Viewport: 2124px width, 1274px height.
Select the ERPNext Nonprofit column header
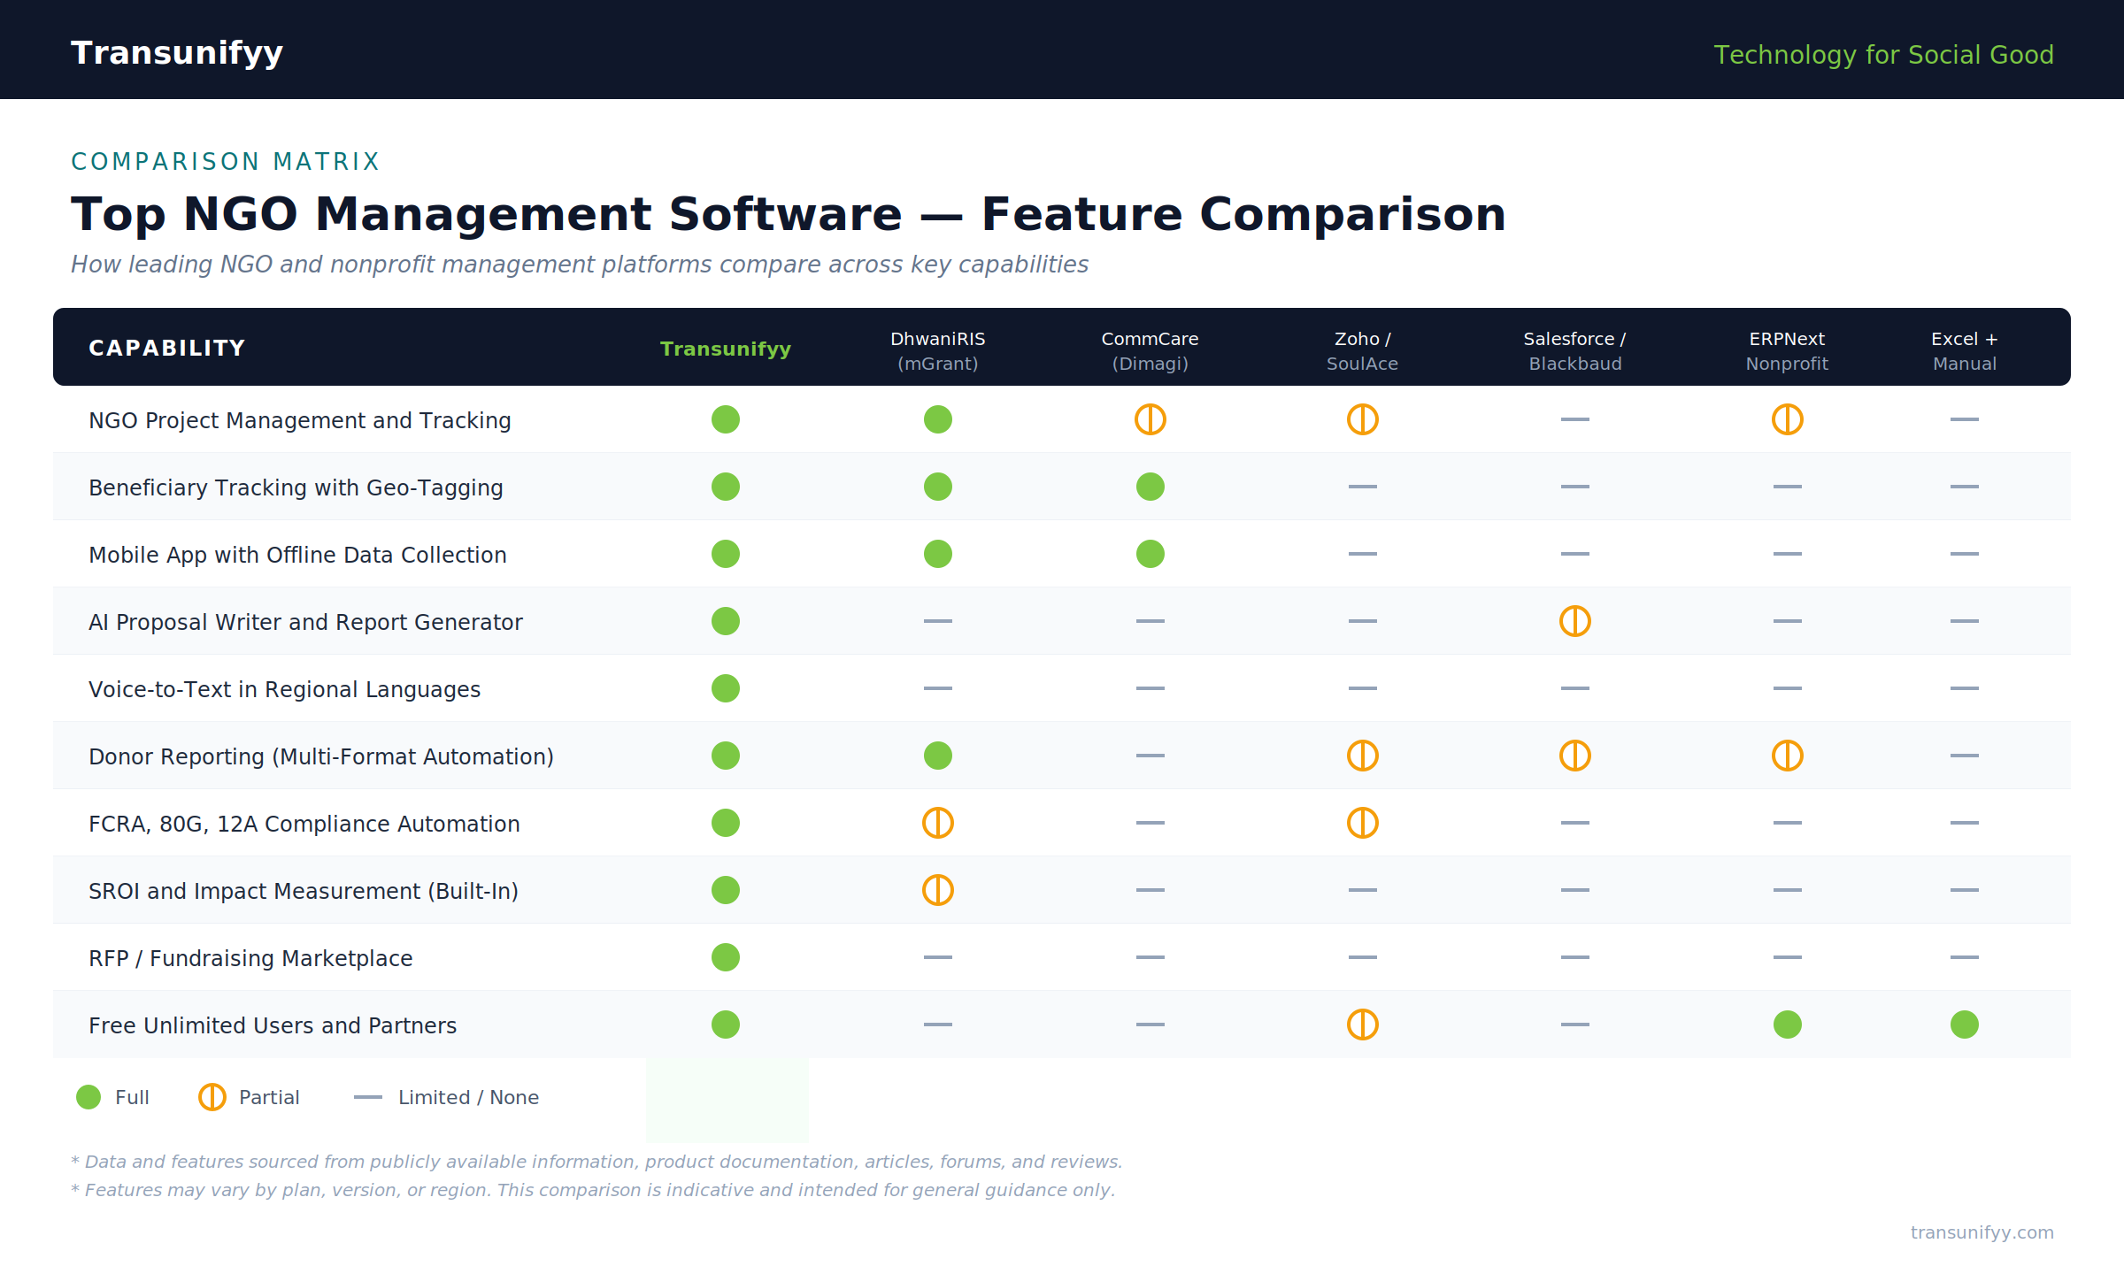(x=1788, y=350)
